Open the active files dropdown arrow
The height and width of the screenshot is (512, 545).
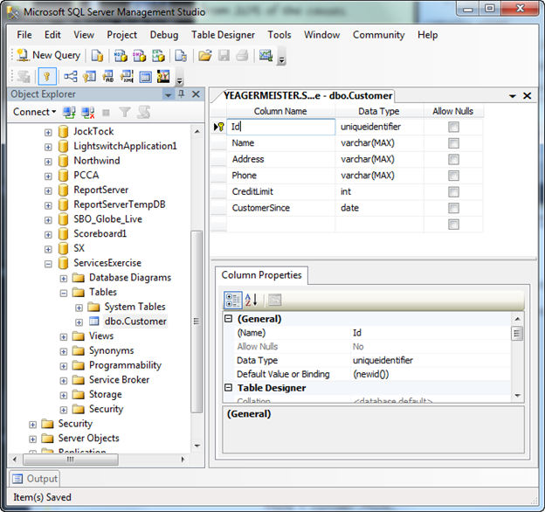513,96
